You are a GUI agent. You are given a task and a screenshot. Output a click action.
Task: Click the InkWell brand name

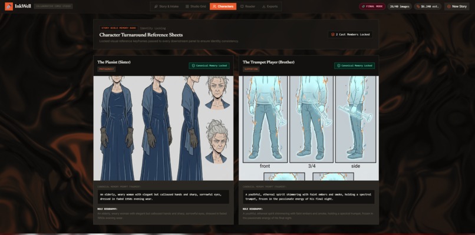click(x=23, y=6)
